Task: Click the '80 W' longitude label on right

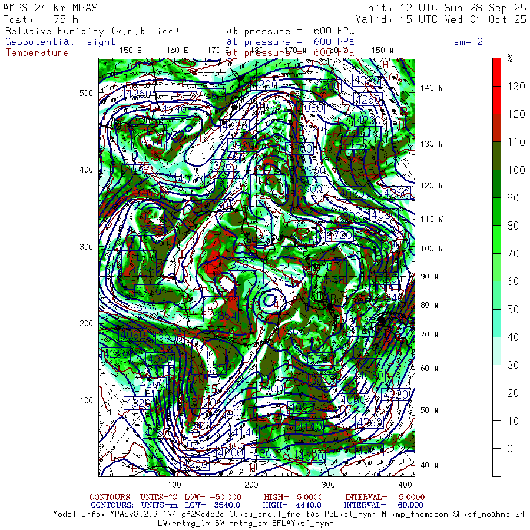Action: (429, 305)
